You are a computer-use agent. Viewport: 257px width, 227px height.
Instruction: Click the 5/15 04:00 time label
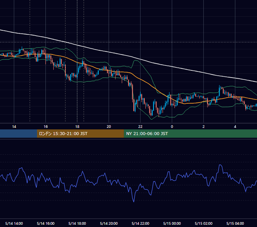(x=235, y=223)
